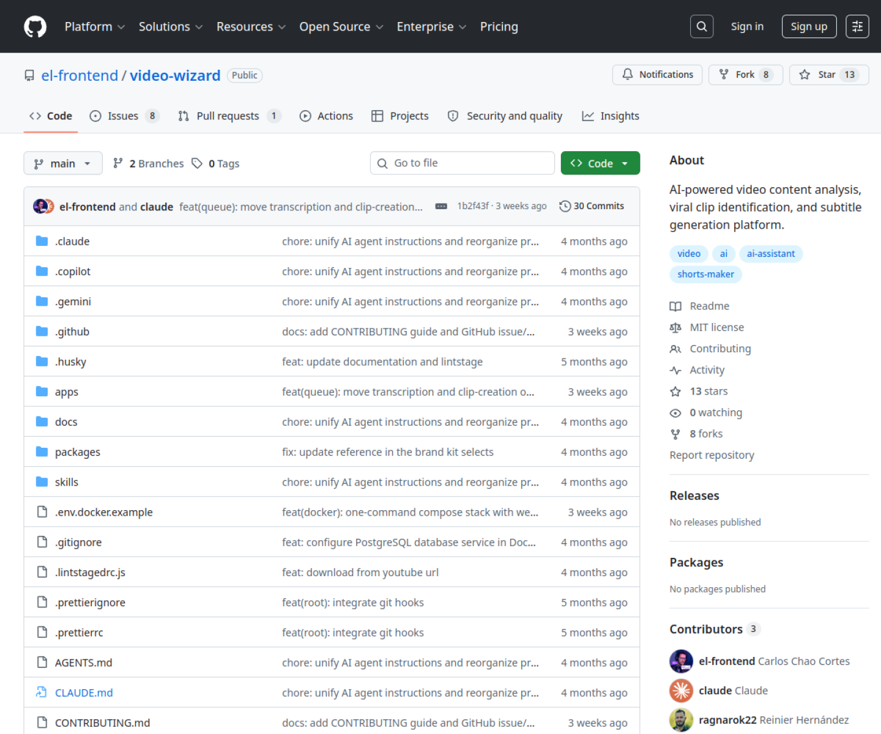Viewport: 881px width, 734px height.
Task: Switch to the Projects tab
Action: (400, 116)
